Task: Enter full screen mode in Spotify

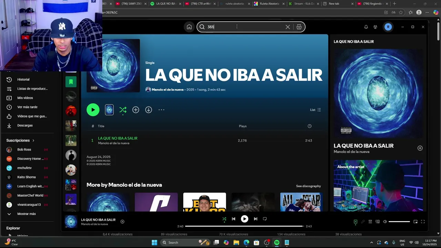Action: click(423, 222)
